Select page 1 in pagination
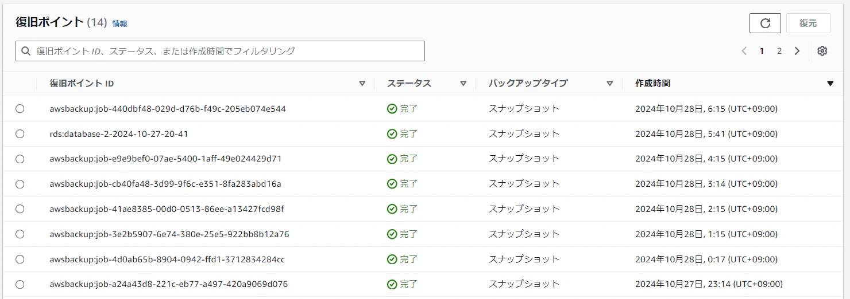 tap(762, 51)
